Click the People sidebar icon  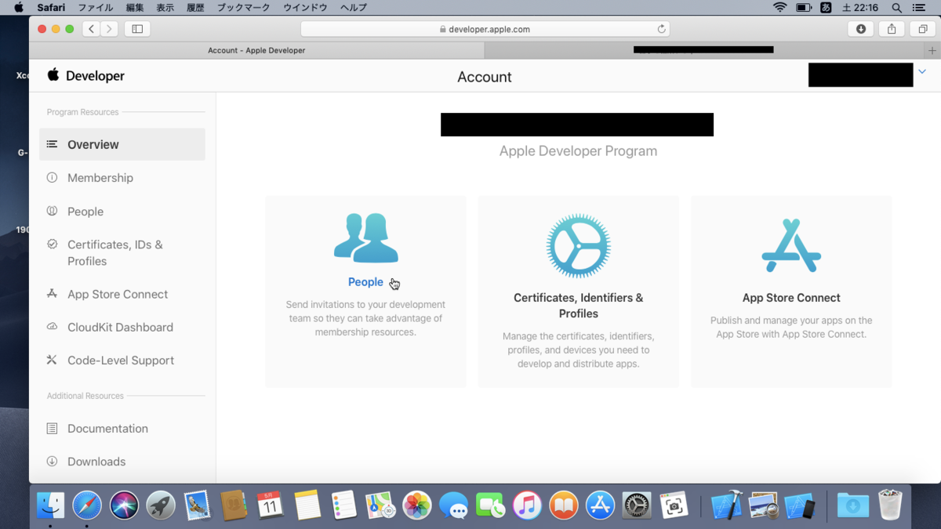pyautogui.click(x=52, y=211)
